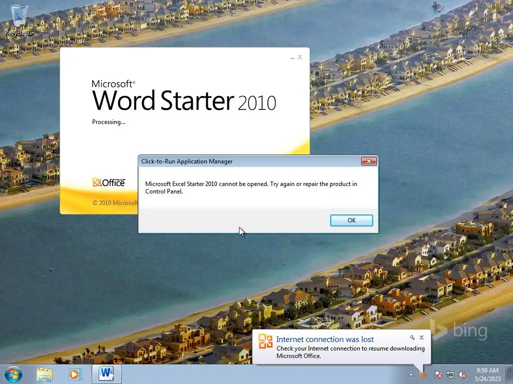
Task: Click the Word Starter 2010 title text
Action: [184, 100]
